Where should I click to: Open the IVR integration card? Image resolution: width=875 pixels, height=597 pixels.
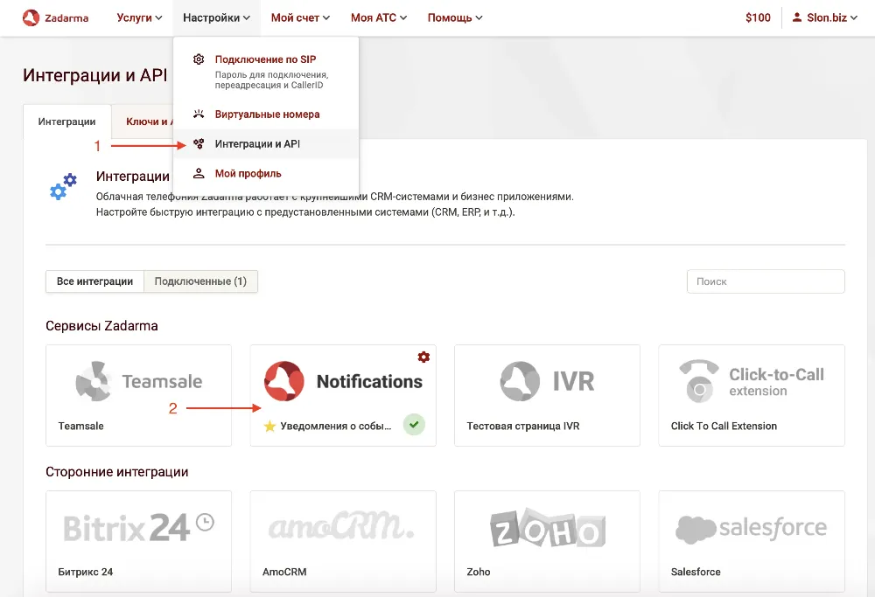(547, 395)
